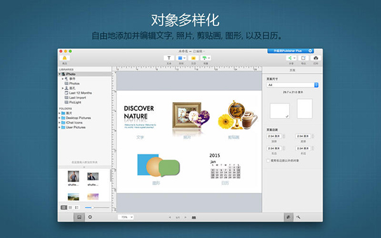Click the green paint roller background icon

tap(204, 58)
